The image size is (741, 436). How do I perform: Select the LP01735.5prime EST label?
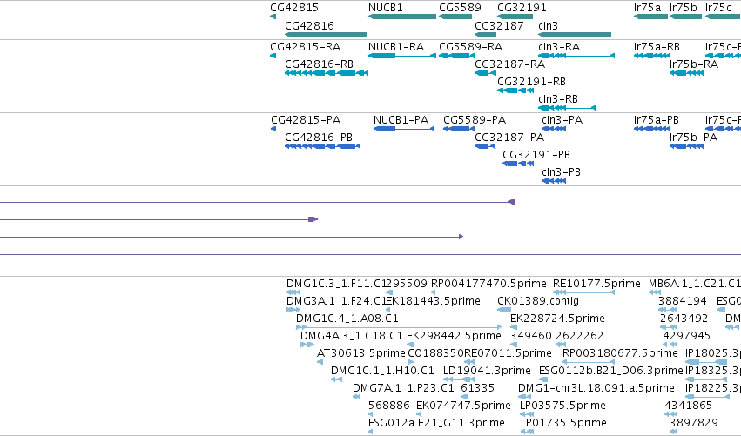coord(563,423)
